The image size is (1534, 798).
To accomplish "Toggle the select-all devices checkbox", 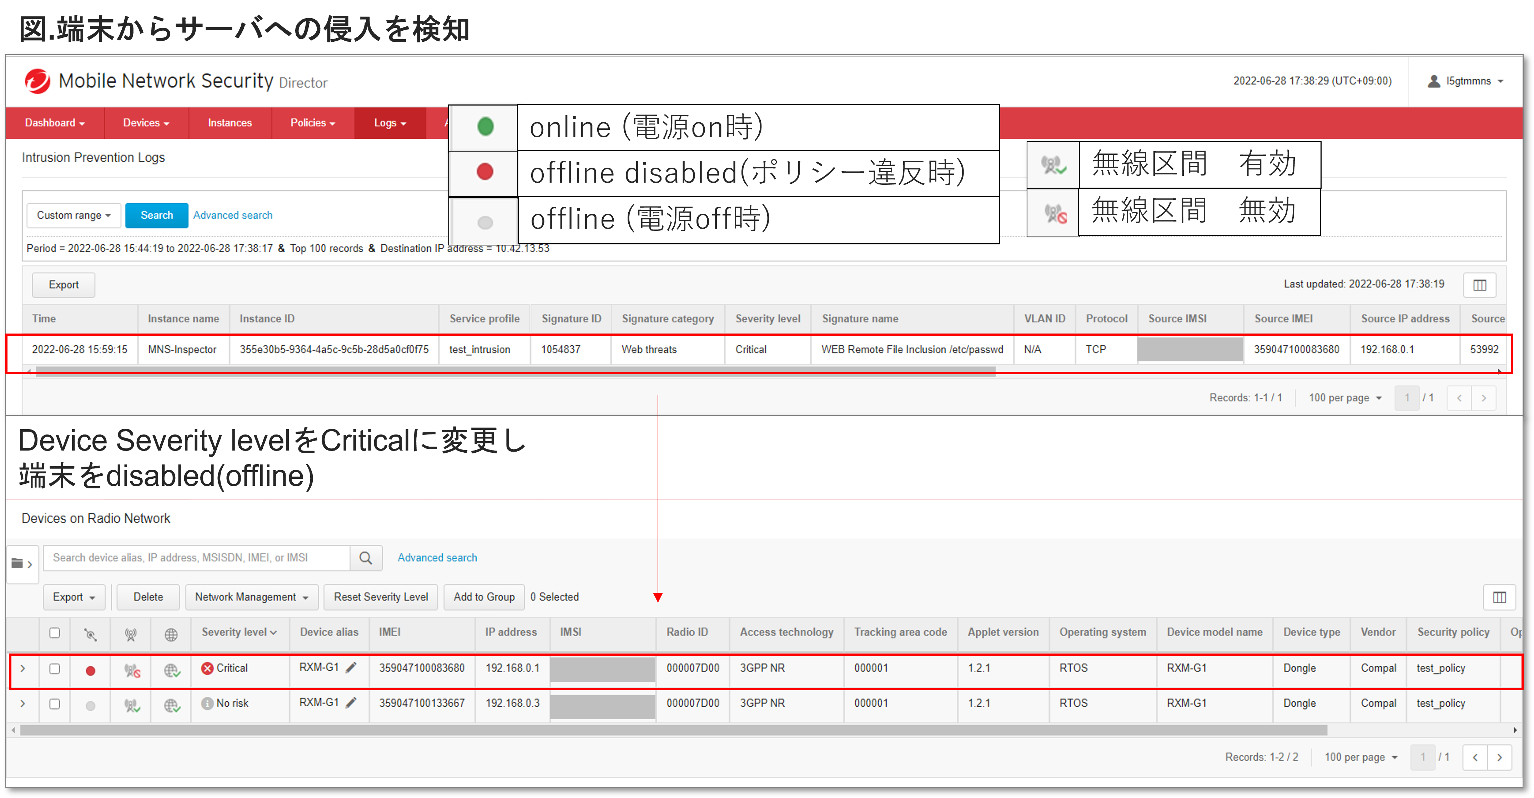I will tap(54, 632).
